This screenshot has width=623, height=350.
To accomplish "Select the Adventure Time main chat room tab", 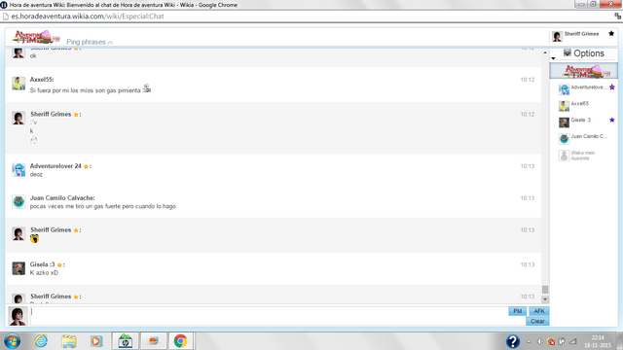I will (584, 71).
